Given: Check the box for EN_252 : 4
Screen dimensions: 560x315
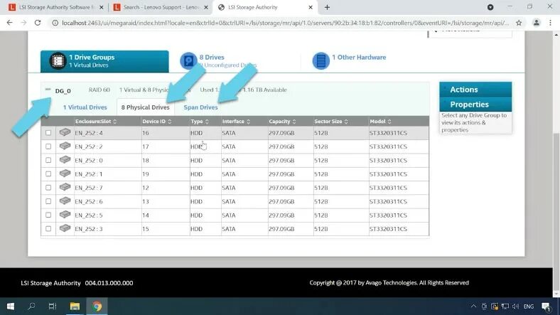Looking at the screenshot, I should coord(48,133).
